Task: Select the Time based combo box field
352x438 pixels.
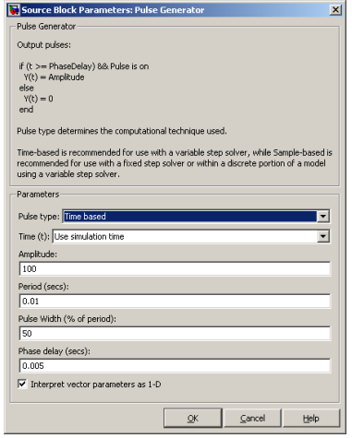Action: point(196,217)
